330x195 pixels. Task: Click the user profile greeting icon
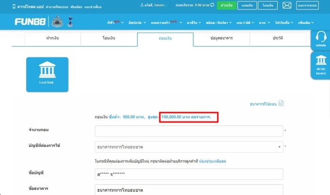[142, 5]
